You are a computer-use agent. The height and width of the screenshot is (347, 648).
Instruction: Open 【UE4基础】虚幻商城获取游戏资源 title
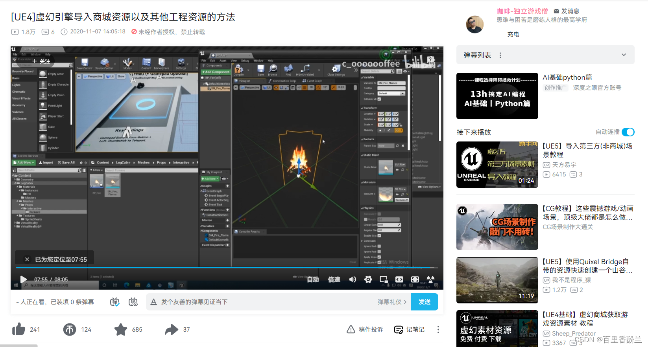click(585, 319)
